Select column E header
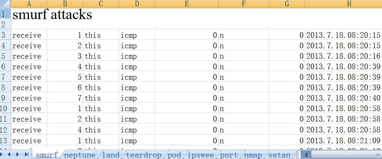382x159 pixels. click(x=187, y=4)
